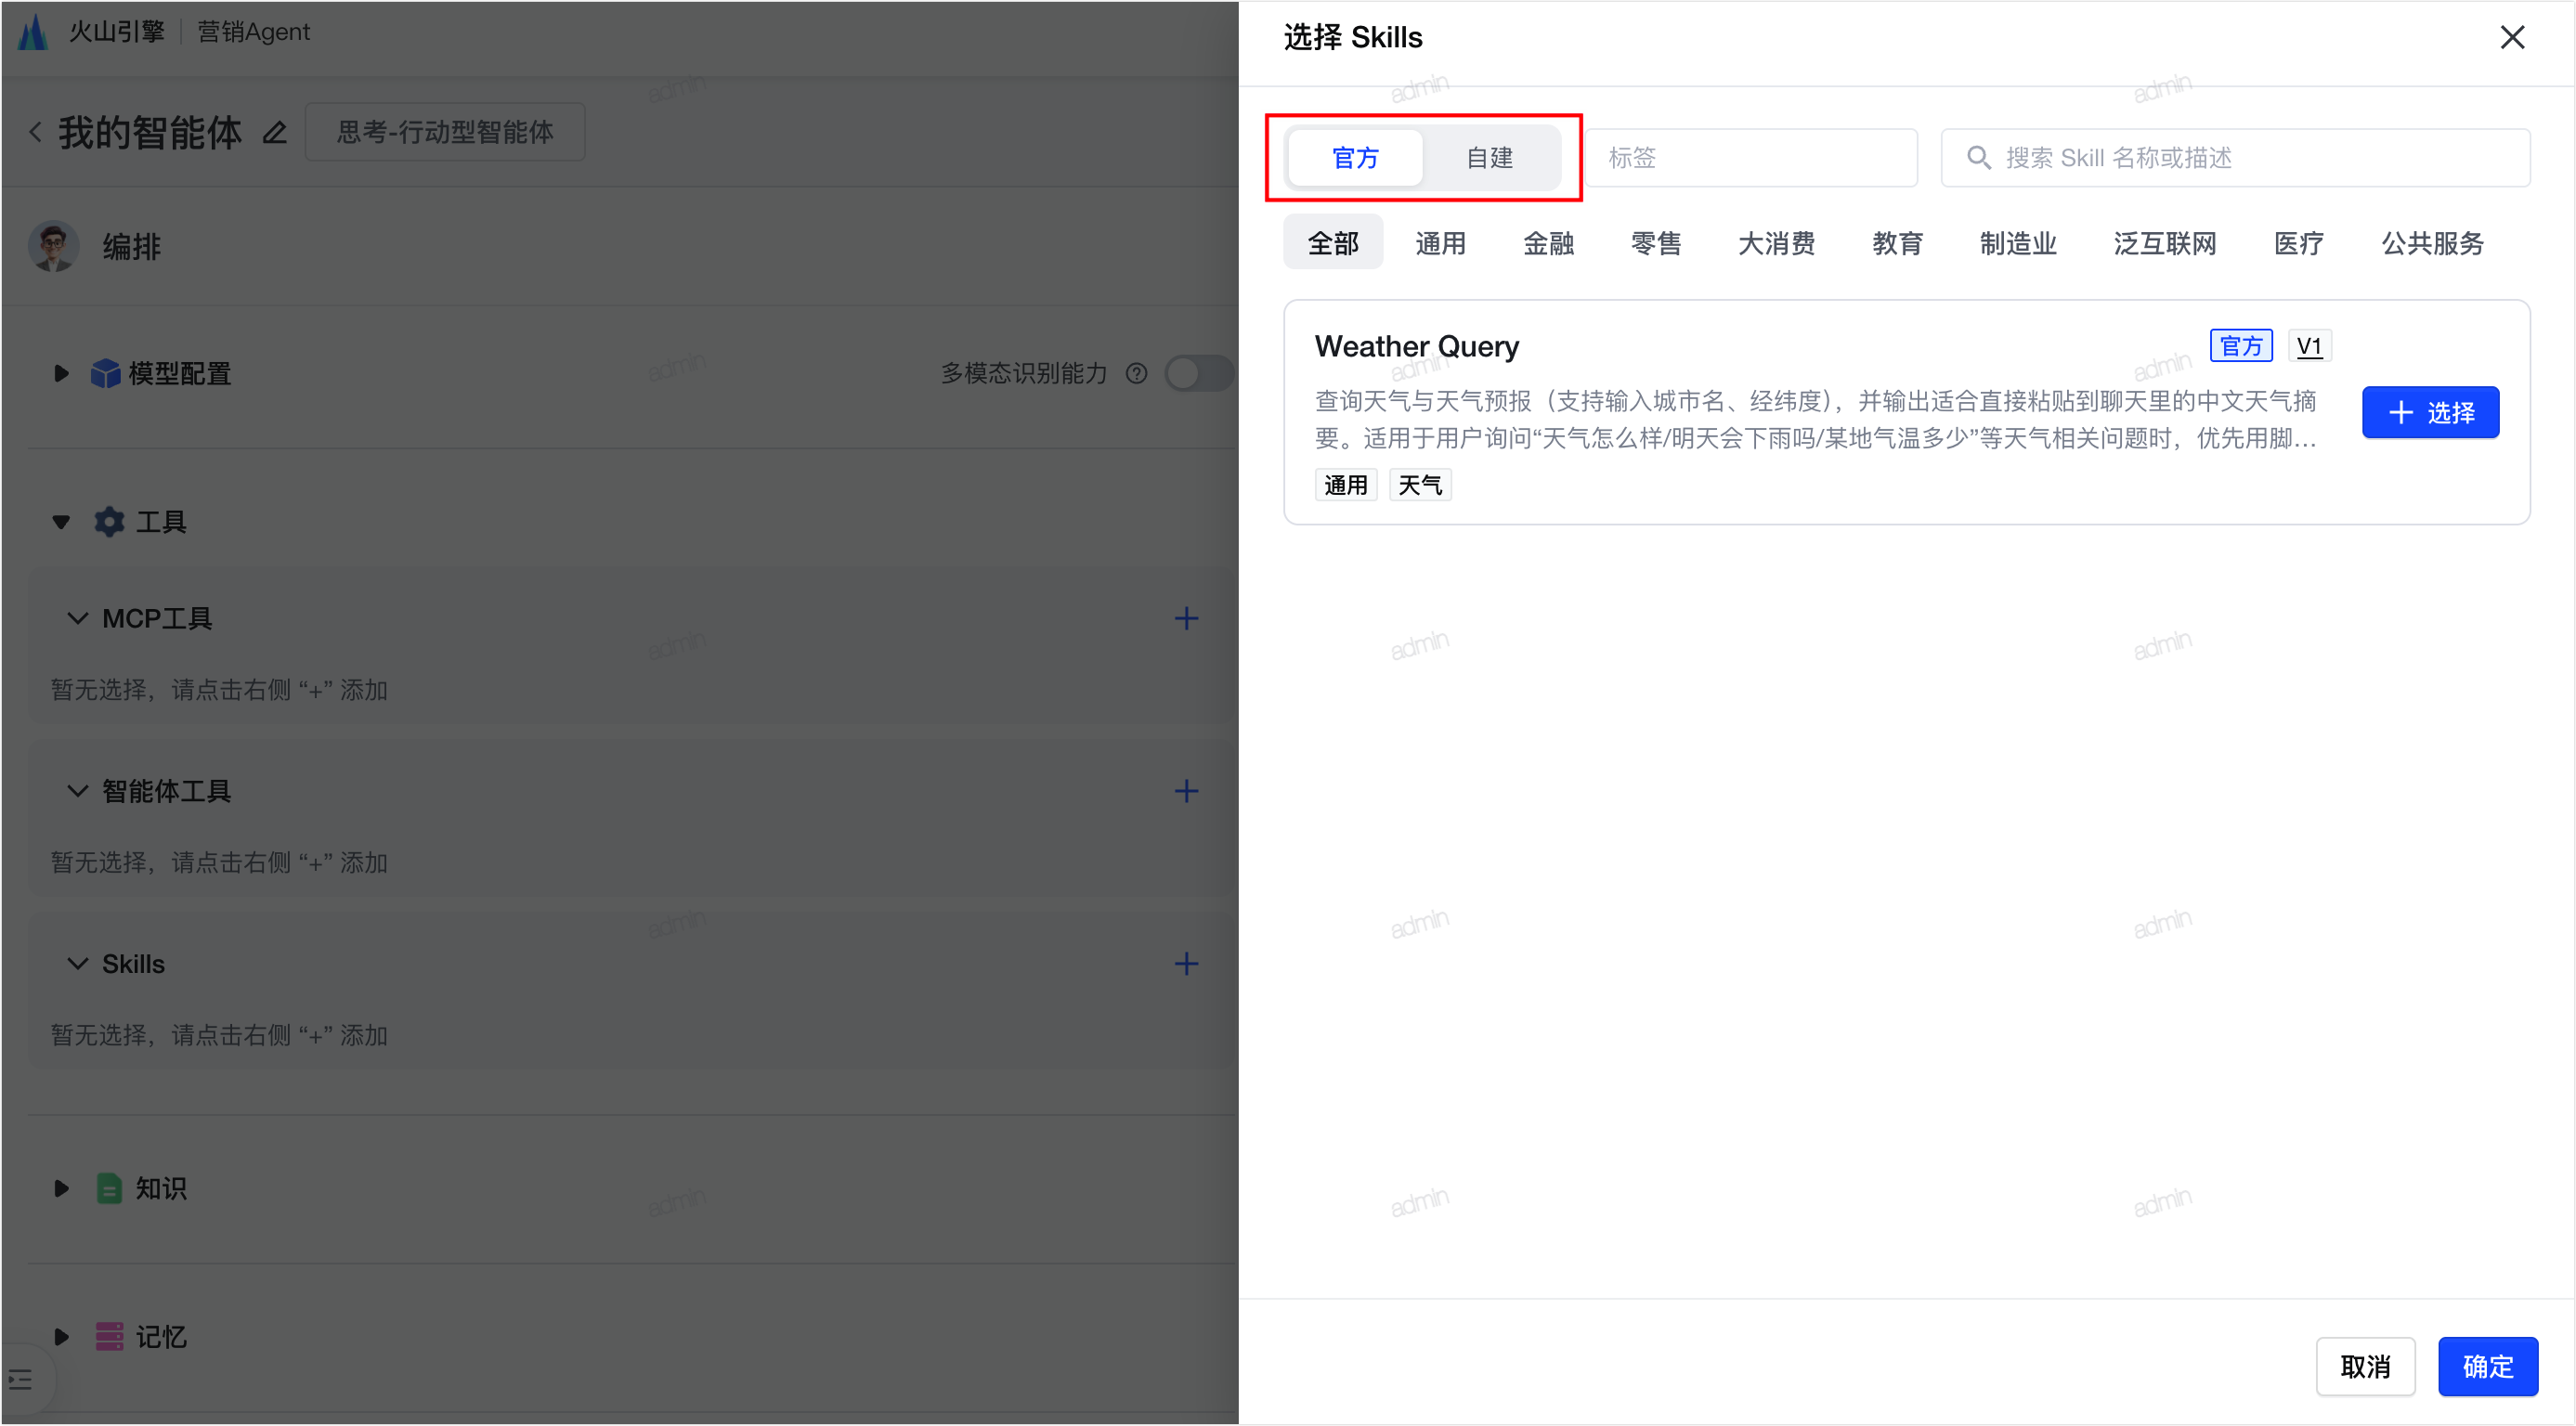
Task: Edit the 我的智能体 name pencil icon
Action: pyautogui.click(x=274, y=132)
